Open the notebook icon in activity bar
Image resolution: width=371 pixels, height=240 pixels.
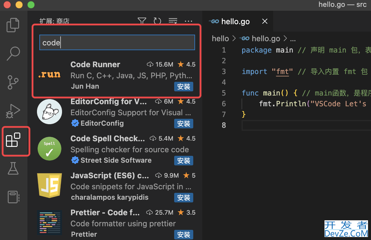click(x=13, y=197)
